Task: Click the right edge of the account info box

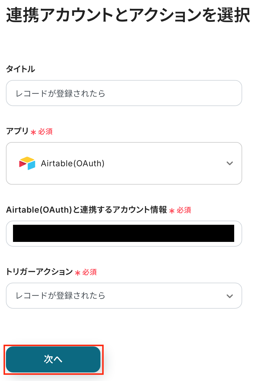Action: [x=238, y=233]
